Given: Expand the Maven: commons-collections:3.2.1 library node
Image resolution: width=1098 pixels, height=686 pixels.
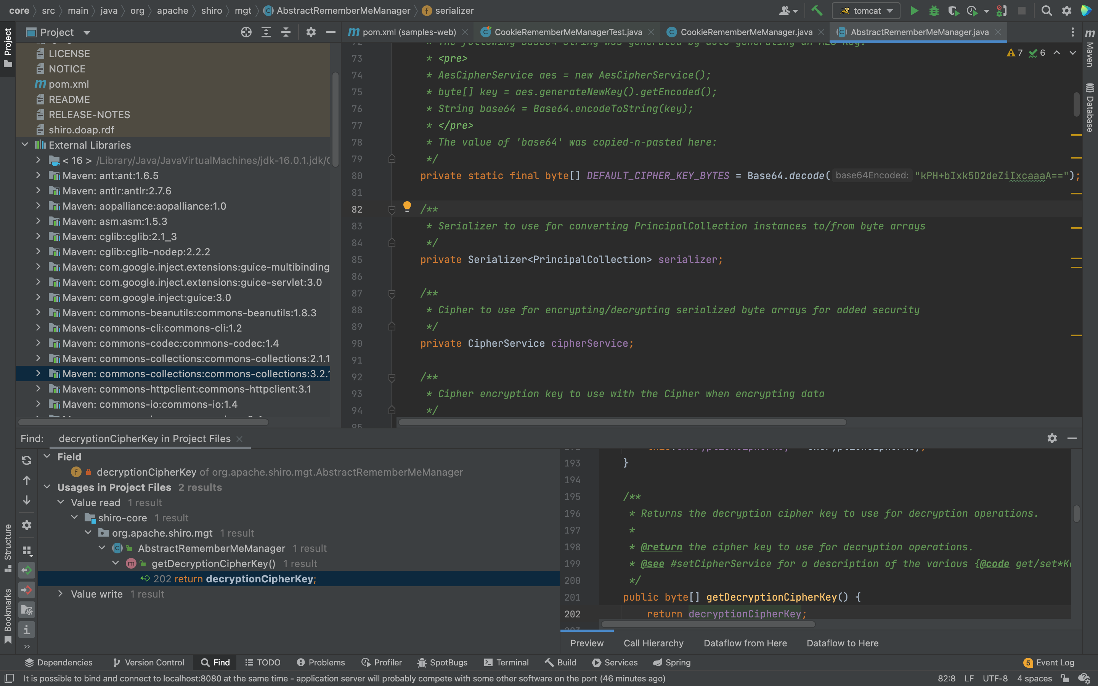Looking at the screenshot, I should coord(39,373).
